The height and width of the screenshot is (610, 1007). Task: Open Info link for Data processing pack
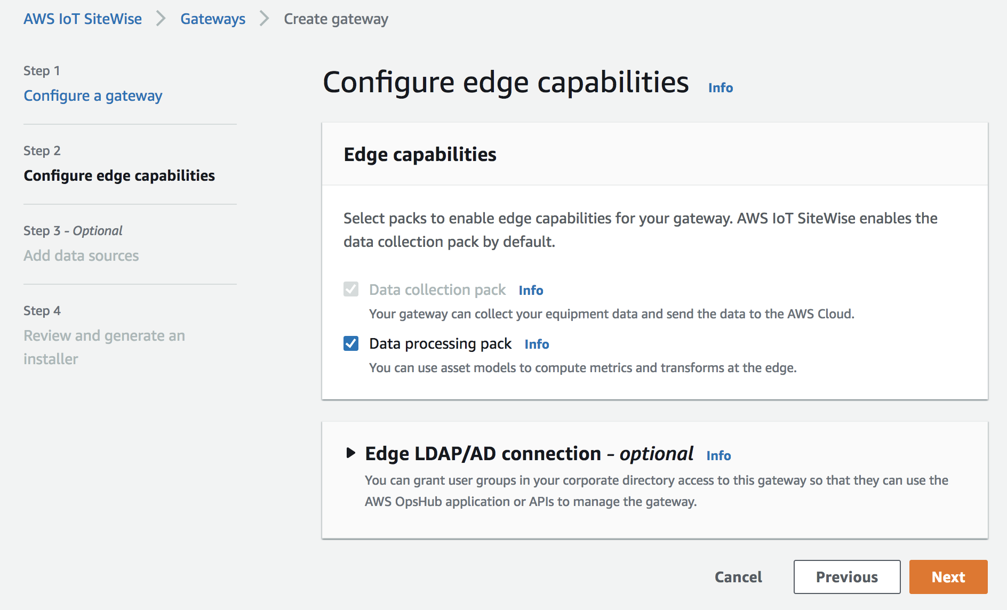pyautogui.click(x=537, y=344)
